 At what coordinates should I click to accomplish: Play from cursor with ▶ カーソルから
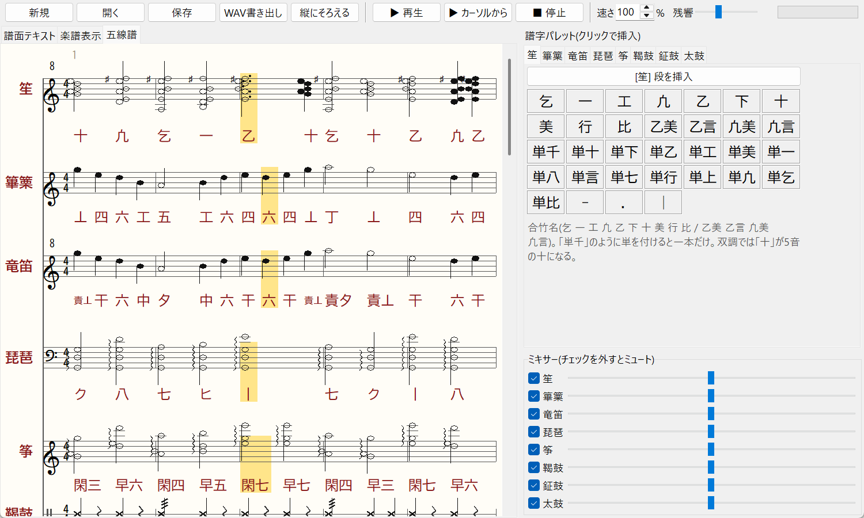click(x=478, y=13)
